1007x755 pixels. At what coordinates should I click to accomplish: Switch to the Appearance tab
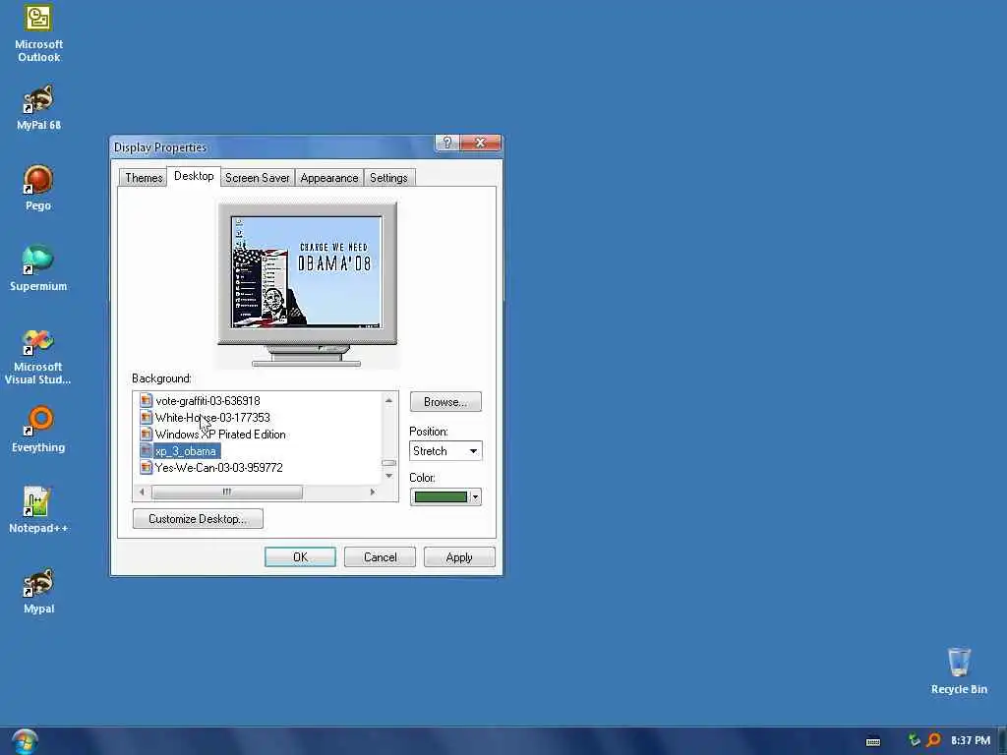pyautogui.click(x=328, y=178)
